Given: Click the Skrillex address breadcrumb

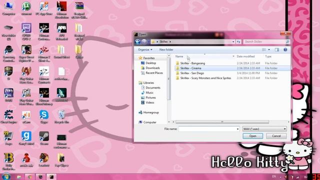Looking at the screenshot, I should (163, 42).
